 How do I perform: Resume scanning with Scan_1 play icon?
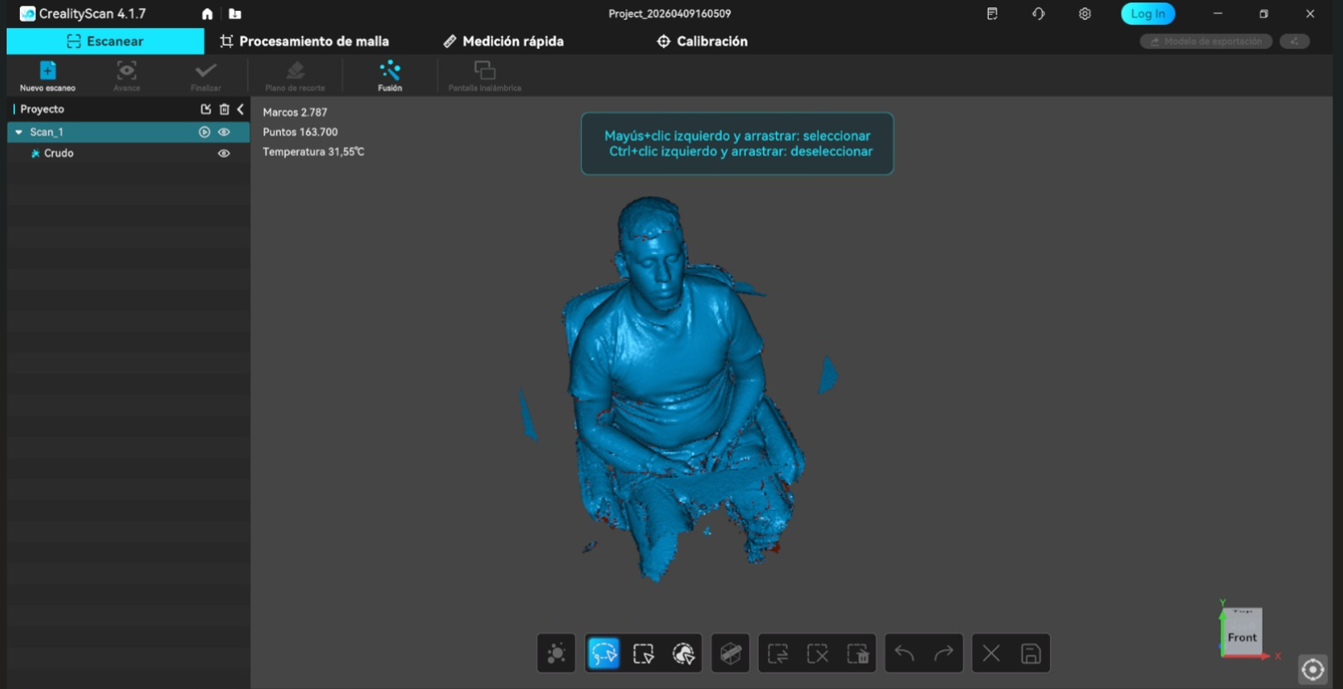pyautogui.click(x=205, y=132)
